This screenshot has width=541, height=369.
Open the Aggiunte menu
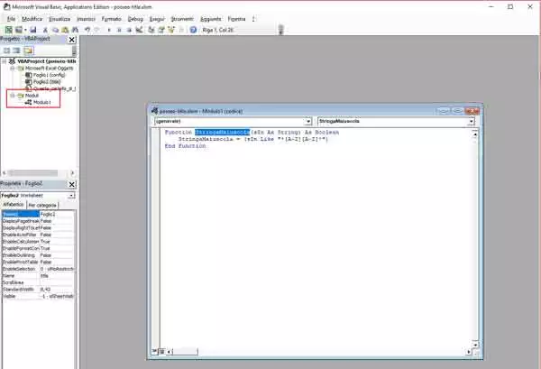[x=210, y=19]
